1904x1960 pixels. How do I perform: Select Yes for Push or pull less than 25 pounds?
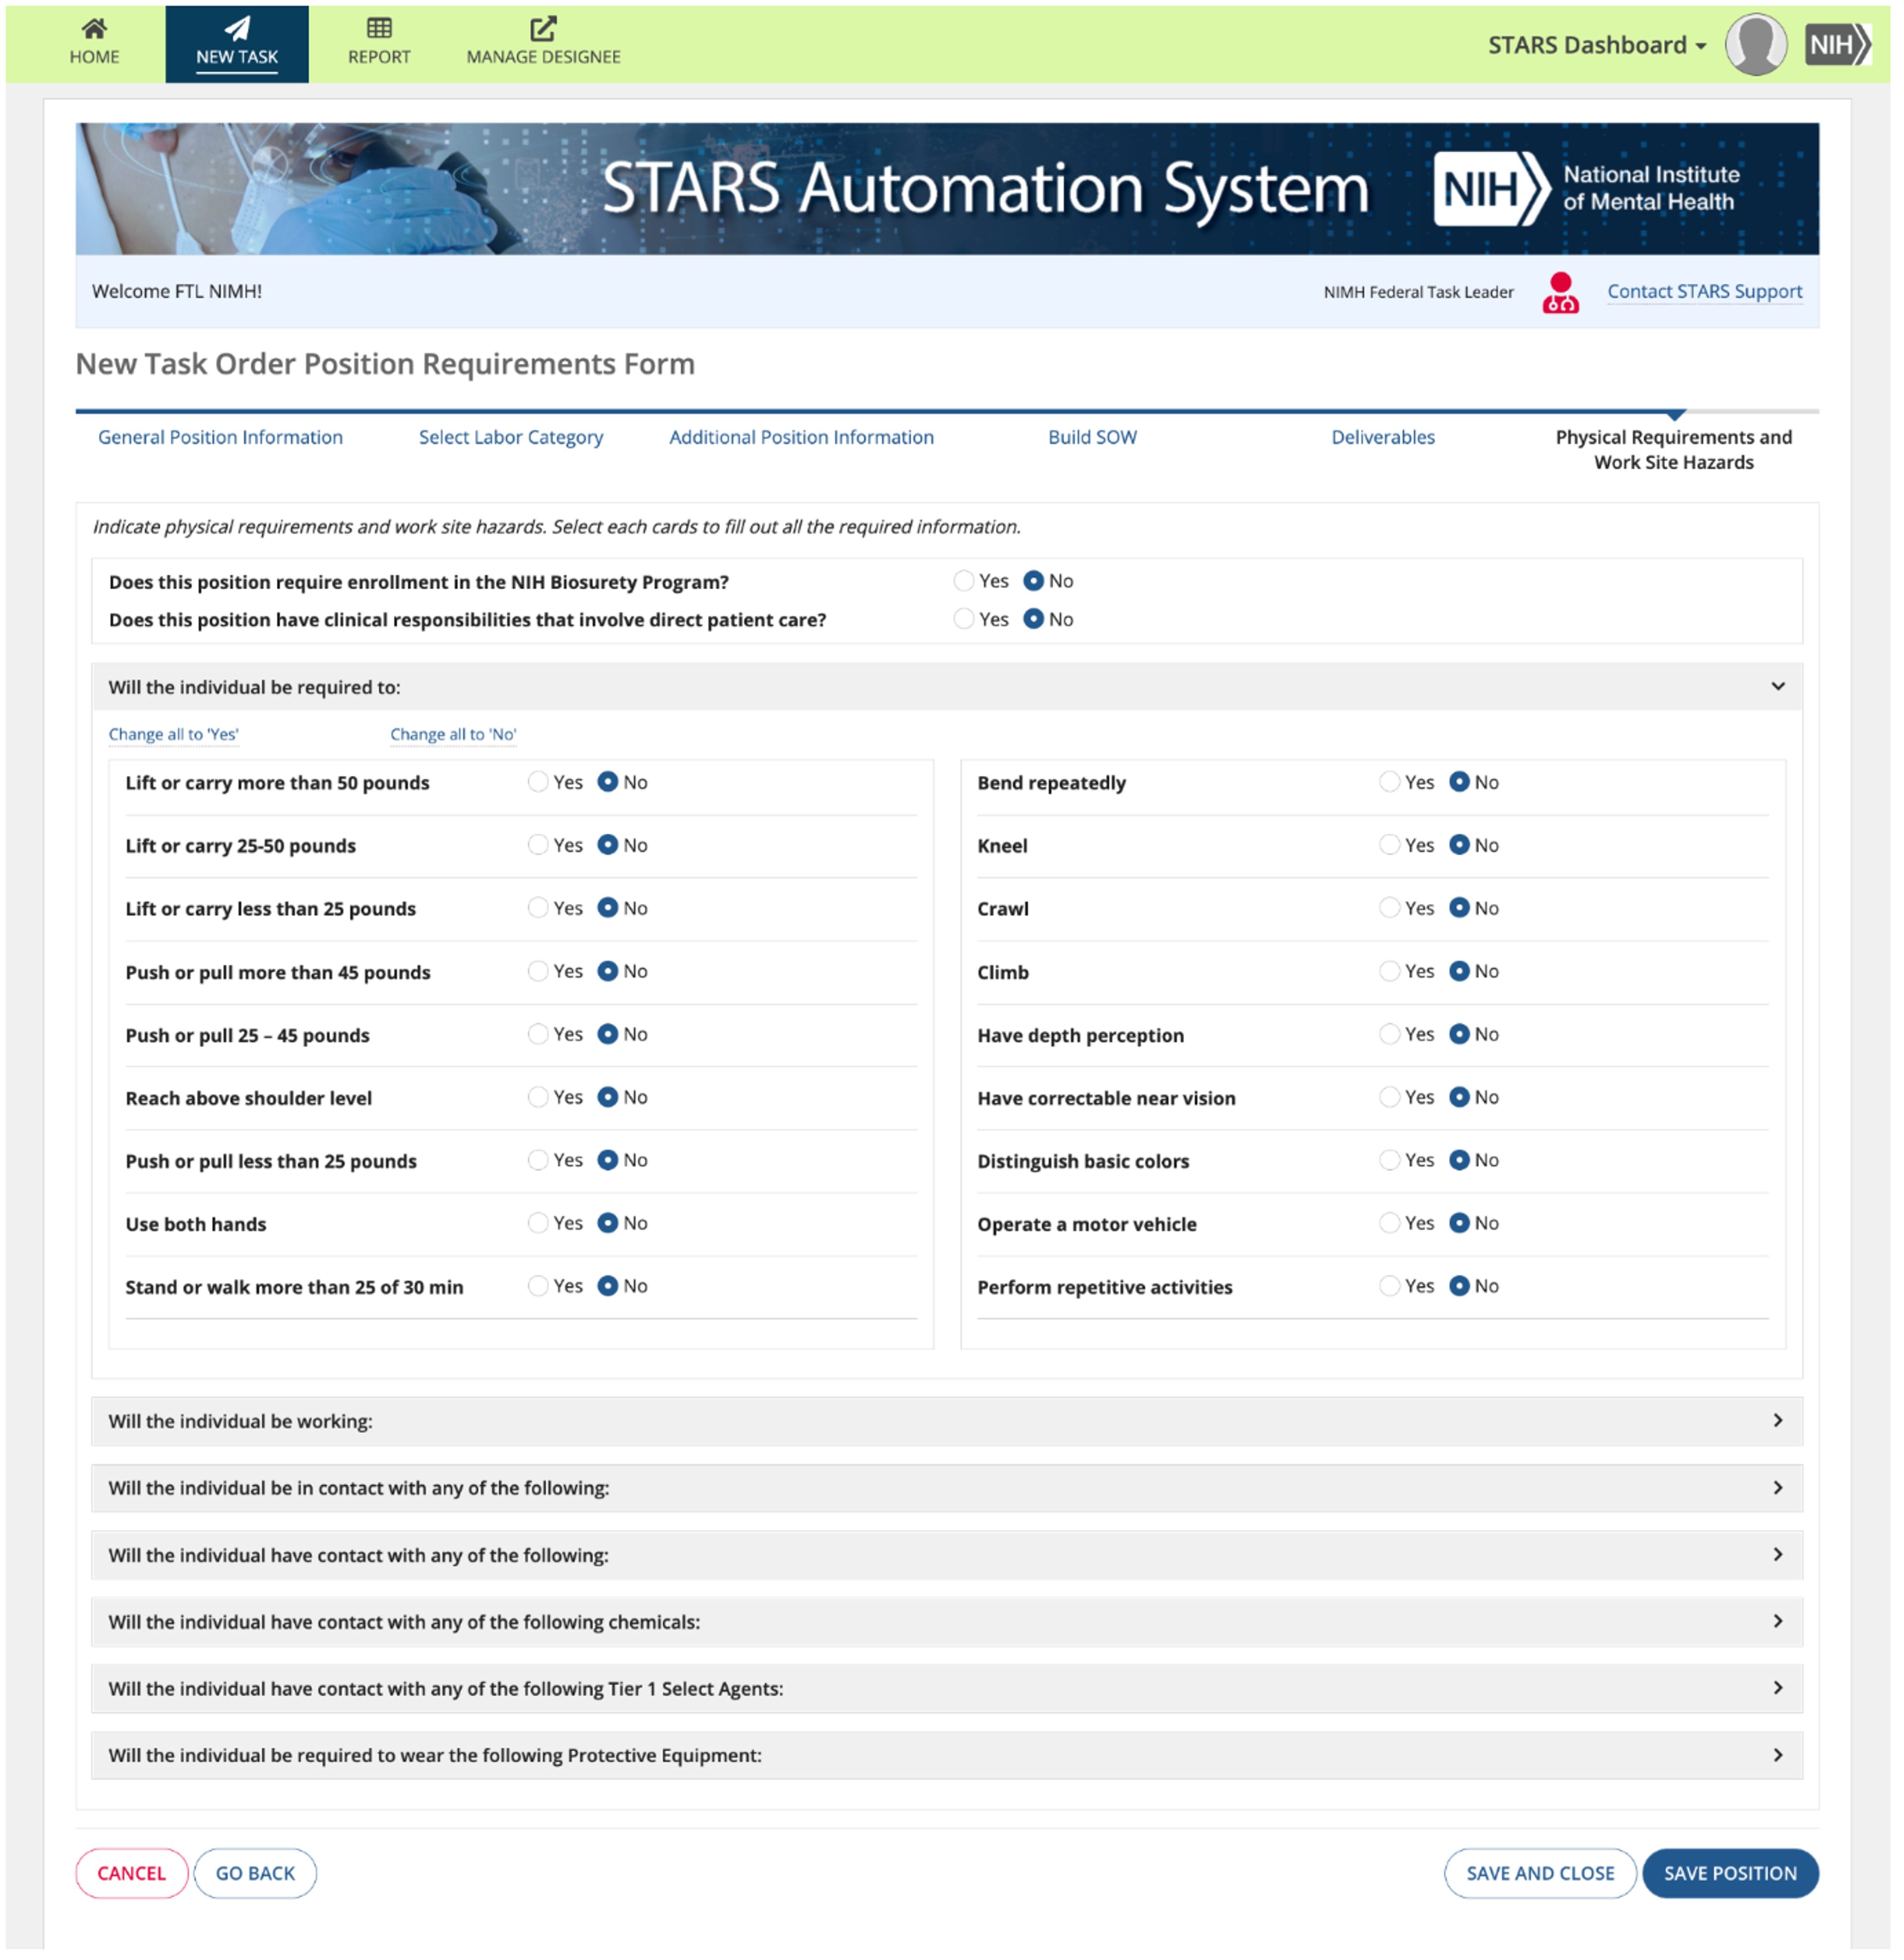coord(538,1161)
